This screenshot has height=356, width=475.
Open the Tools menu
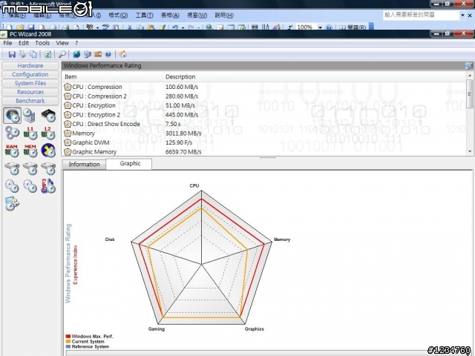tap(42, 43)
